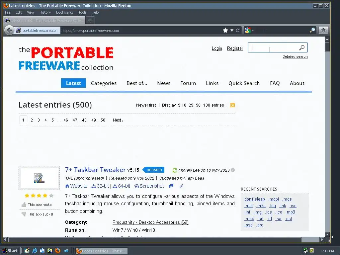Go to page 50 of the latest entries
Image resolution: width=340 pixels, height=255 pixels.
103,120
